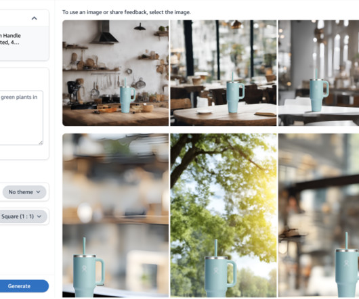The image size is (359, 299).
Task: Click the tumbler in the rustic kitchen image
Action: [127, 96]
